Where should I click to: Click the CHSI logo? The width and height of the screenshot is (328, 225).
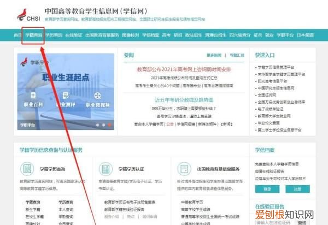(28, 15)
